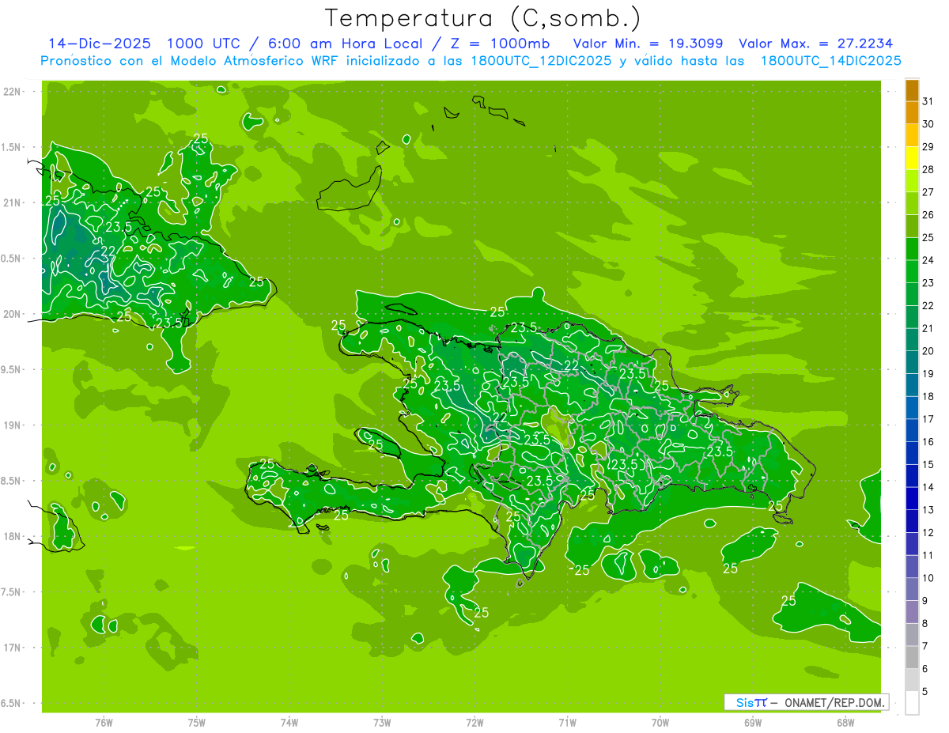
Task: Click the colorbar value label 18
Action: coord(928,396)
